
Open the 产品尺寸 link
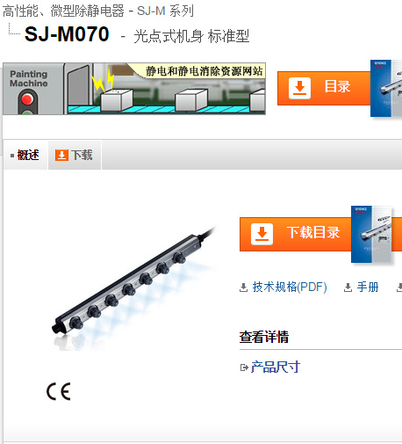276,367
